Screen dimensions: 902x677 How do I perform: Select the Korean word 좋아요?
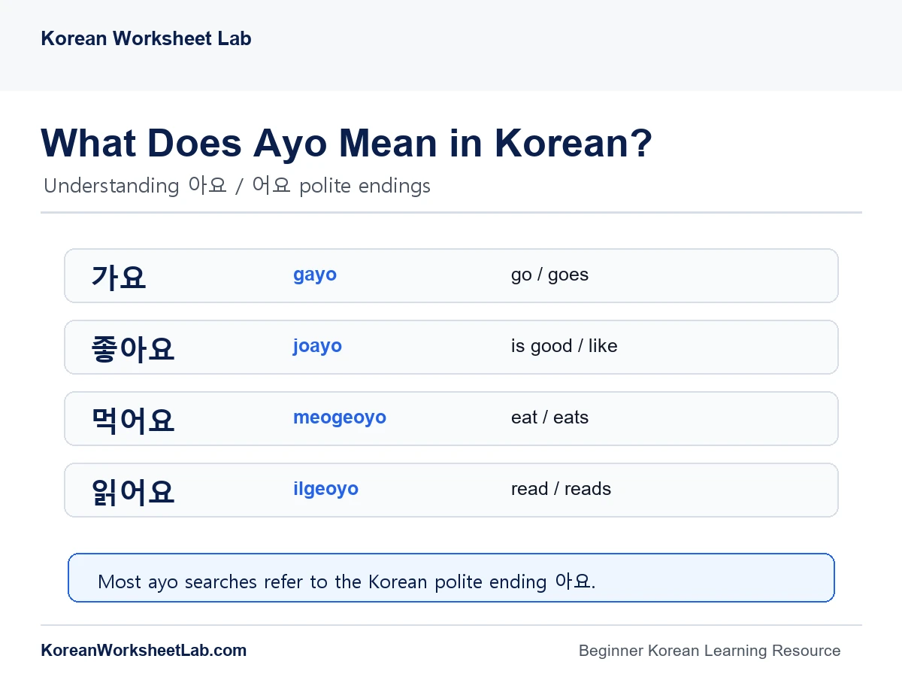133,348
